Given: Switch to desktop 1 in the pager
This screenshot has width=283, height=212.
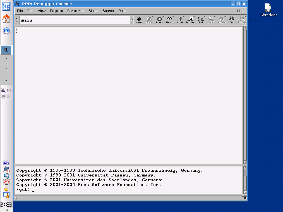Looking at the screenshot, I should tap(6, 50).
